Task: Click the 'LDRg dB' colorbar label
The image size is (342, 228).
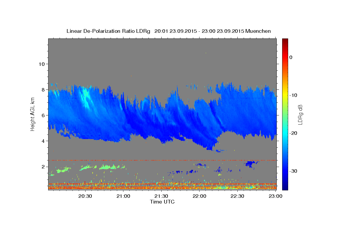Action: click(300, 114)
